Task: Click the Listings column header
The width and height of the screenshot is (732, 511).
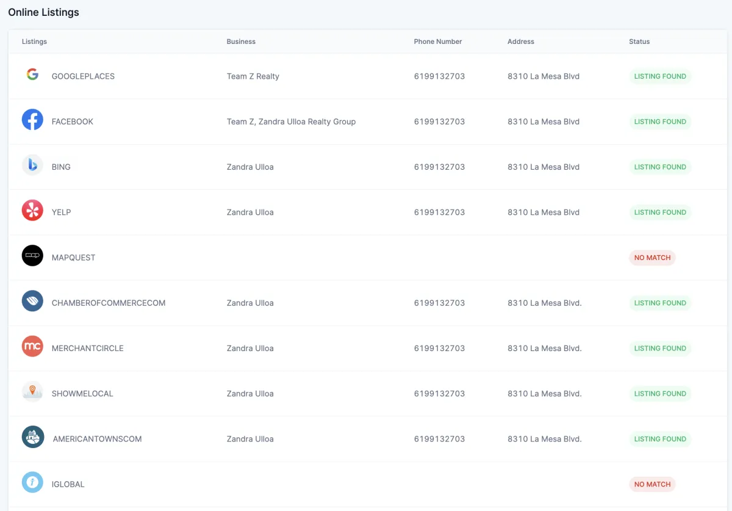Action: (34, 42)
